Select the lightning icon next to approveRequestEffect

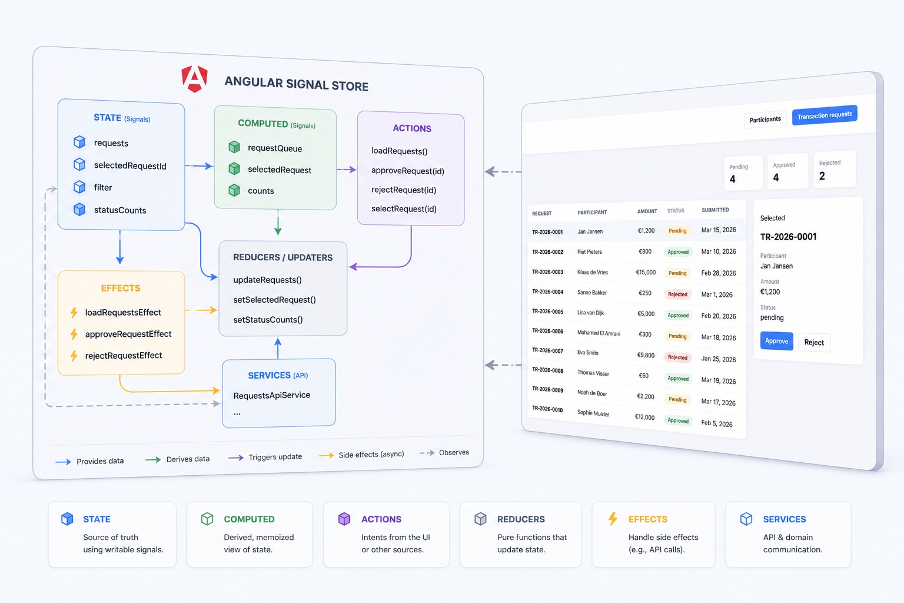(x=74, y=334)
